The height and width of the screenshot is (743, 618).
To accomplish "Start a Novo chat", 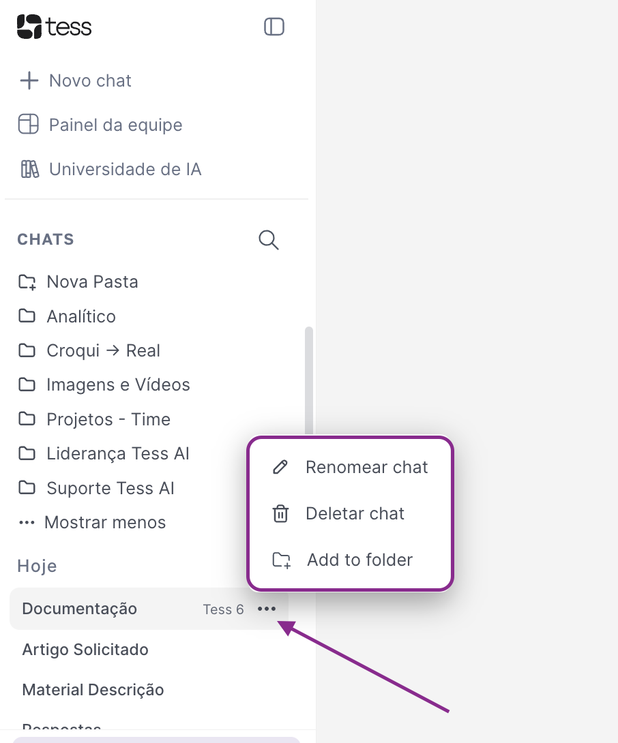I will (89, 80).
